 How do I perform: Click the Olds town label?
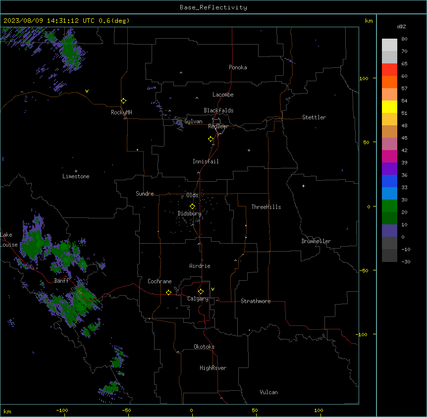[x=192, y=195]
